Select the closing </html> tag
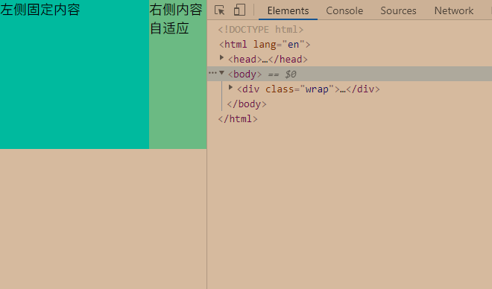 pos(238,118)
